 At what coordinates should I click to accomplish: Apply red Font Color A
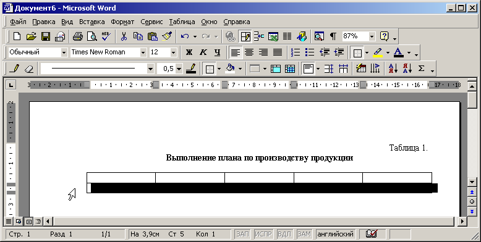coord(398,52)
